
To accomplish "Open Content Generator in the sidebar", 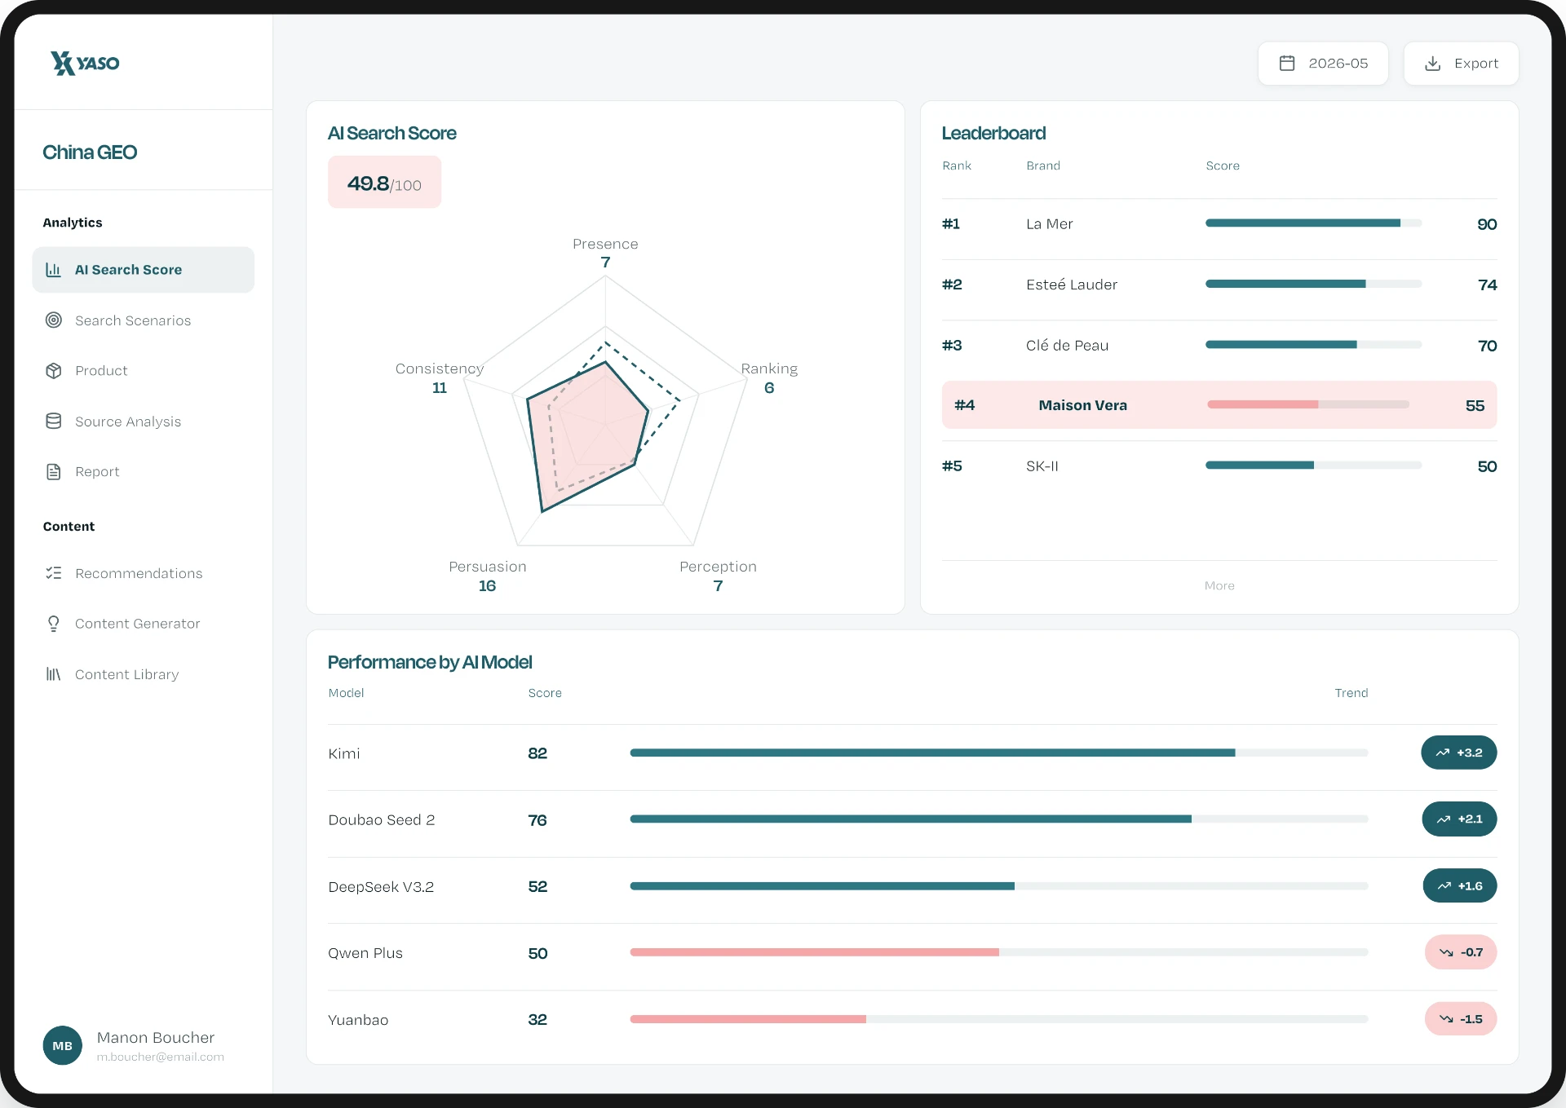I will tap(144, 624).
